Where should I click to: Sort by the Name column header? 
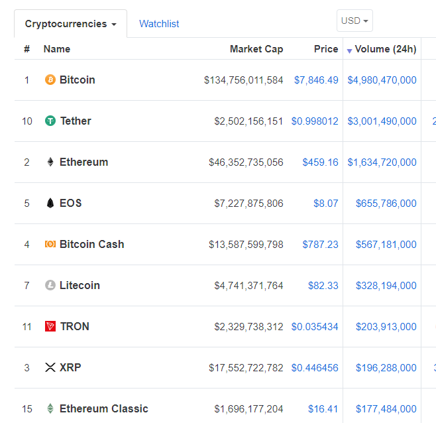click(57, 49)
